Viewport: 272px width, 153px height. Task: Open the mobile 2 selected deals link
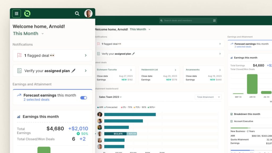[36, 100]
